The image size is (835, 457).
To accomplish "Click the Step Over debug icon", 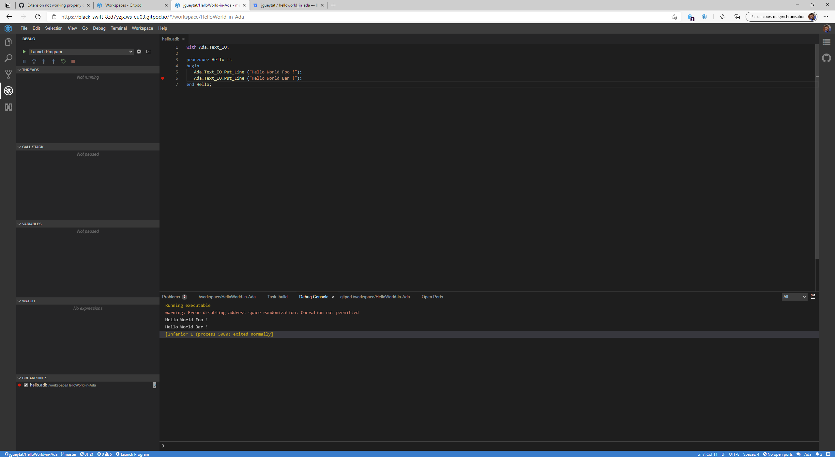I will [34, 61].
